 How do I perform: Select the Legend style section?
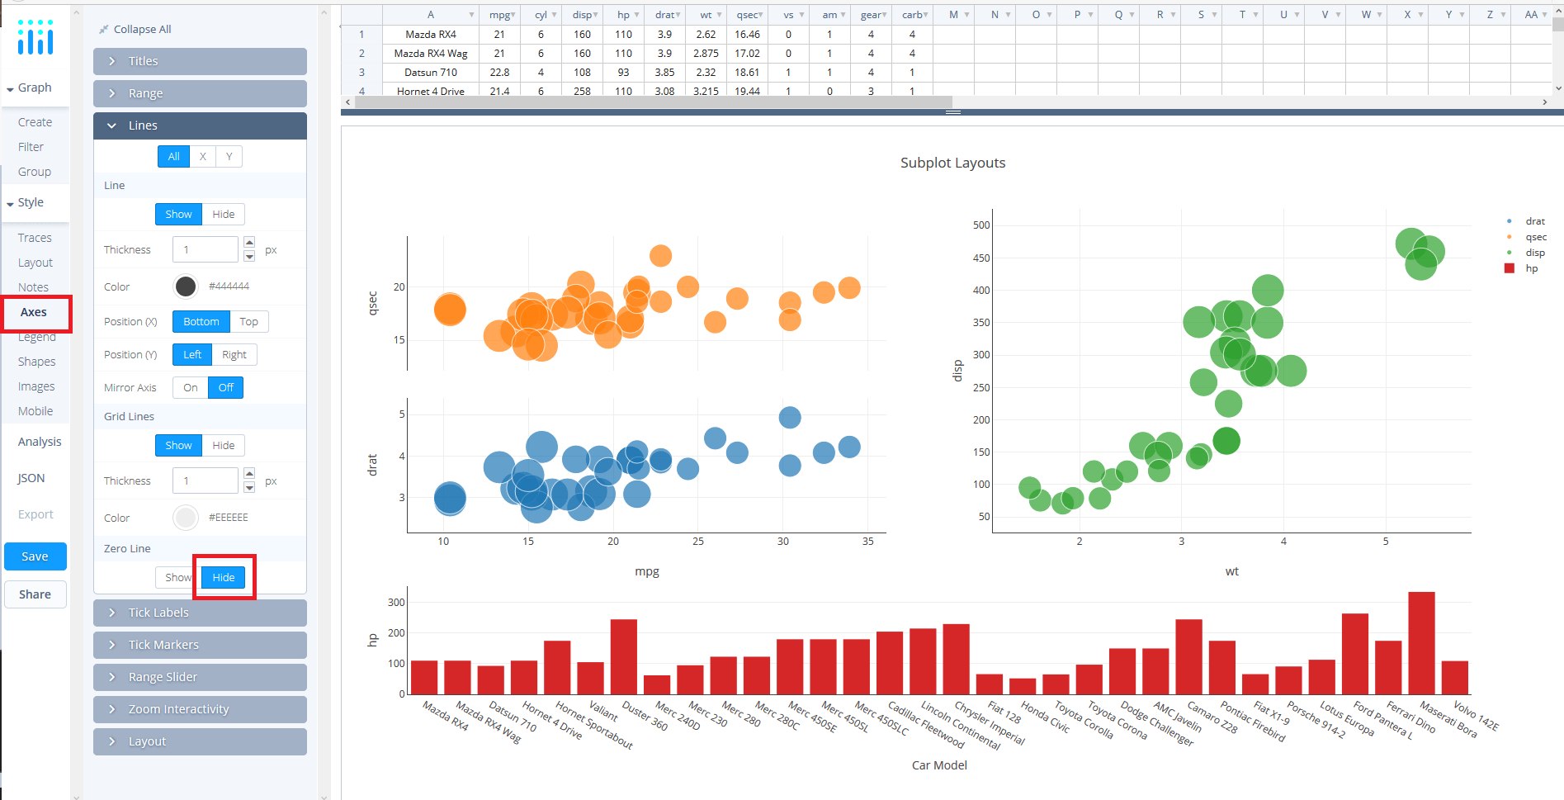[36, 336]
